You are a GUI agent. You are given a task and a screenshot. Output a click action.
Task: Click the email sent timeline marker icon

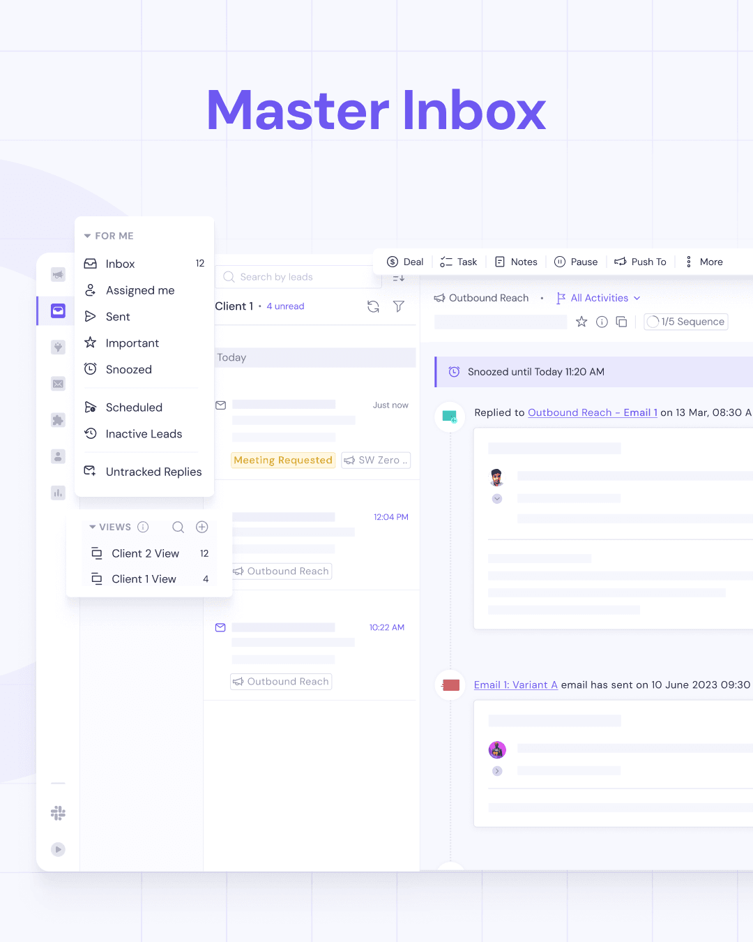click(x=450, y=685)
